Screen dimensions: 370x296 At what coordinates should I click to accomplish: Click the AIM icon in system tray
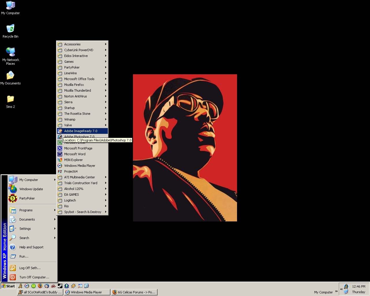pyautogui.click(x=346, y=286)
